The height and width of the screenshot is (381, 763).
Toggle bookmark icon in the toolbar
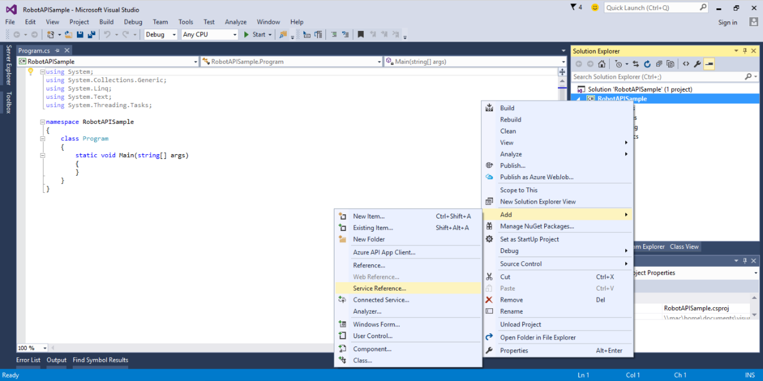361,35
